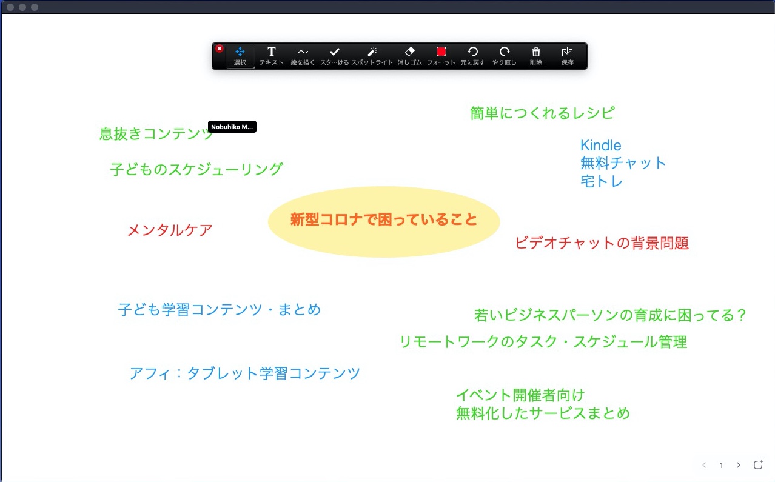775x482 pixels.
Task: Undo with 元に戻す
Action: [472, 56]
